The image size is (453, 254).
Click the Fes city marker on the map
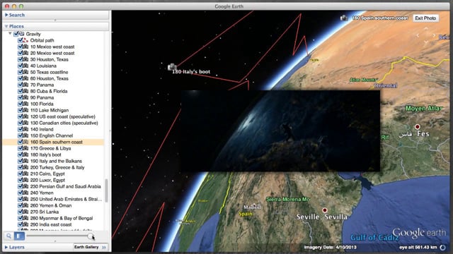pos(417,127)
